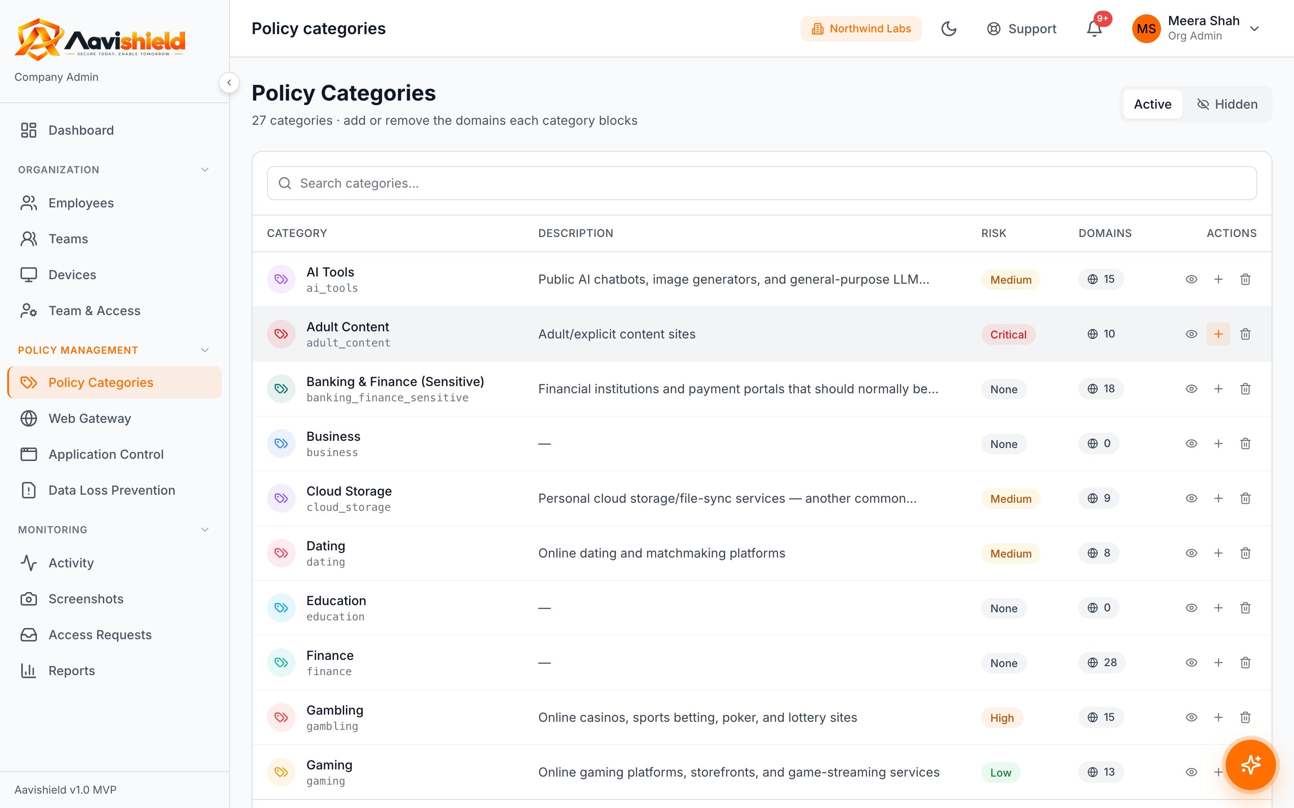Screen dimensions: 1294x808
Task: Click the 28 domains badge for Finance
Action: pyautogui.click(x=1102, y=663)
